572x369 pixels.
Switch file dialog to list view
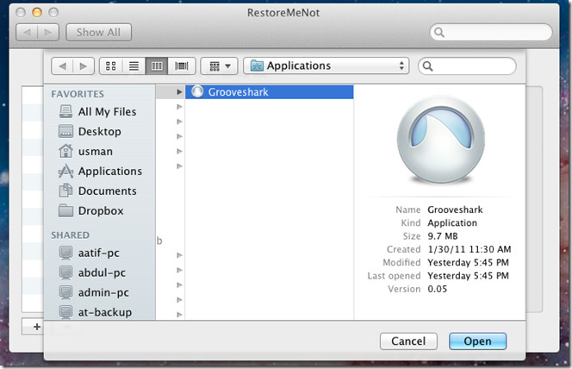(134, 66)
